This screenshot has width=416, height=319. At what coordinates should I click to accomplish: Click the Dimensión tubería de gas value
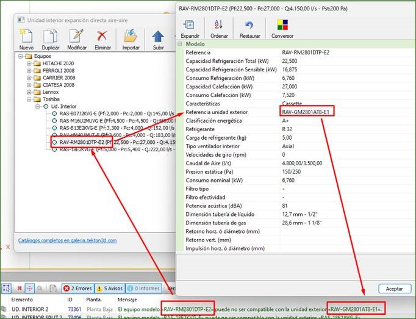tap(302, 223)
